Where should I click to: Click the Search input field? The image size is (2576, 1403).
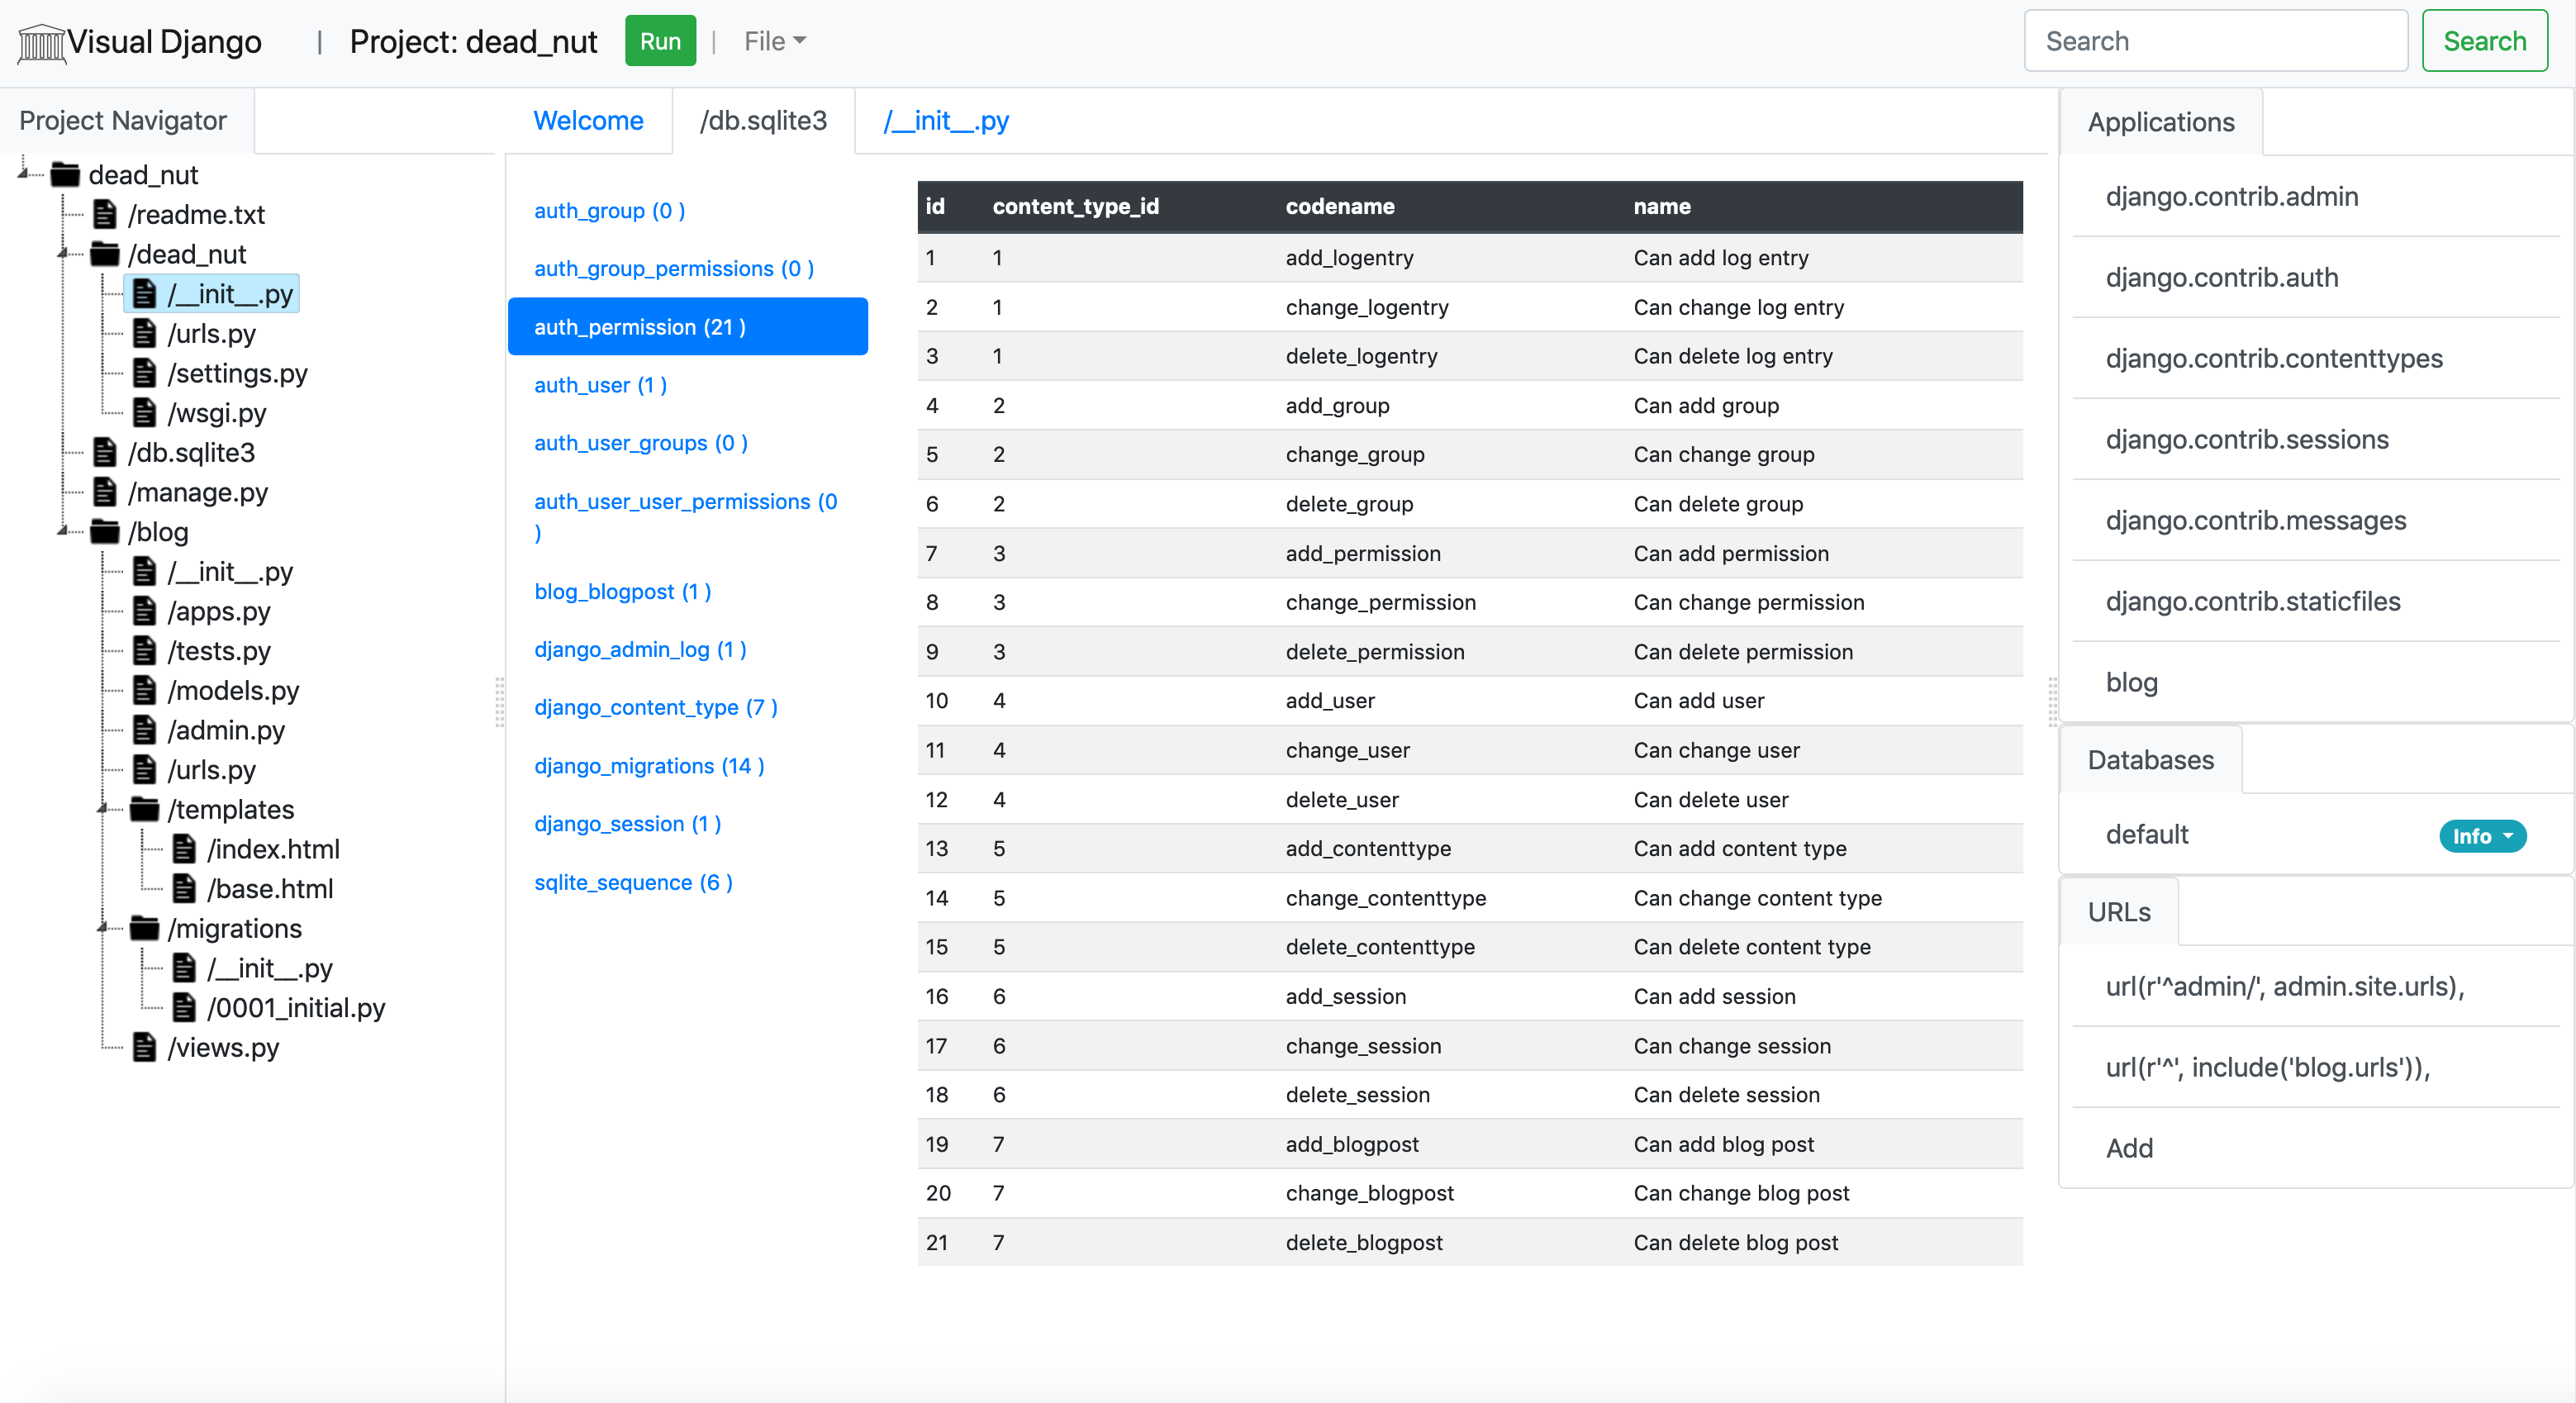[2217, 41]
